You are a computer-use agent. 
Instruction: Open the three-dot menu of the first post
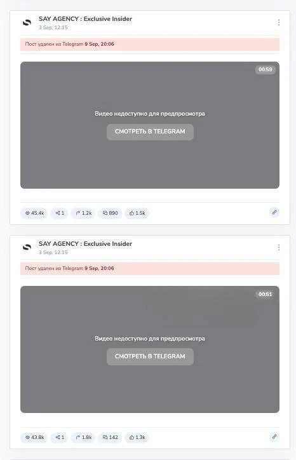point(279,23)
